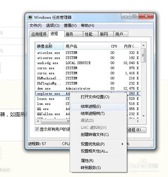
Task: Expand 设置优先级(P) submenu arrow
Action: click(122, 144)
